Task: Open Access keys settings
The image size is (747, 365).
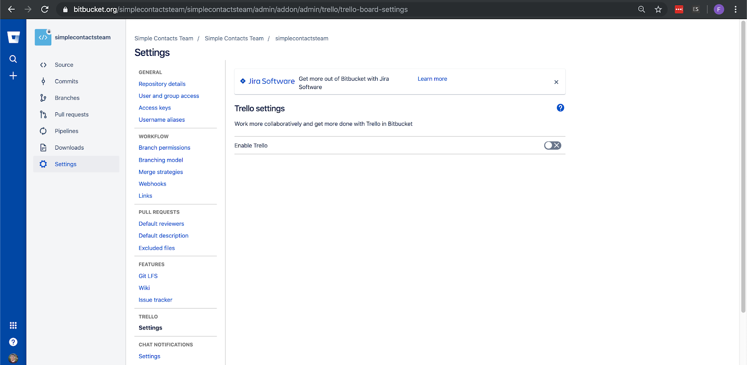Action: click(155, 108)
